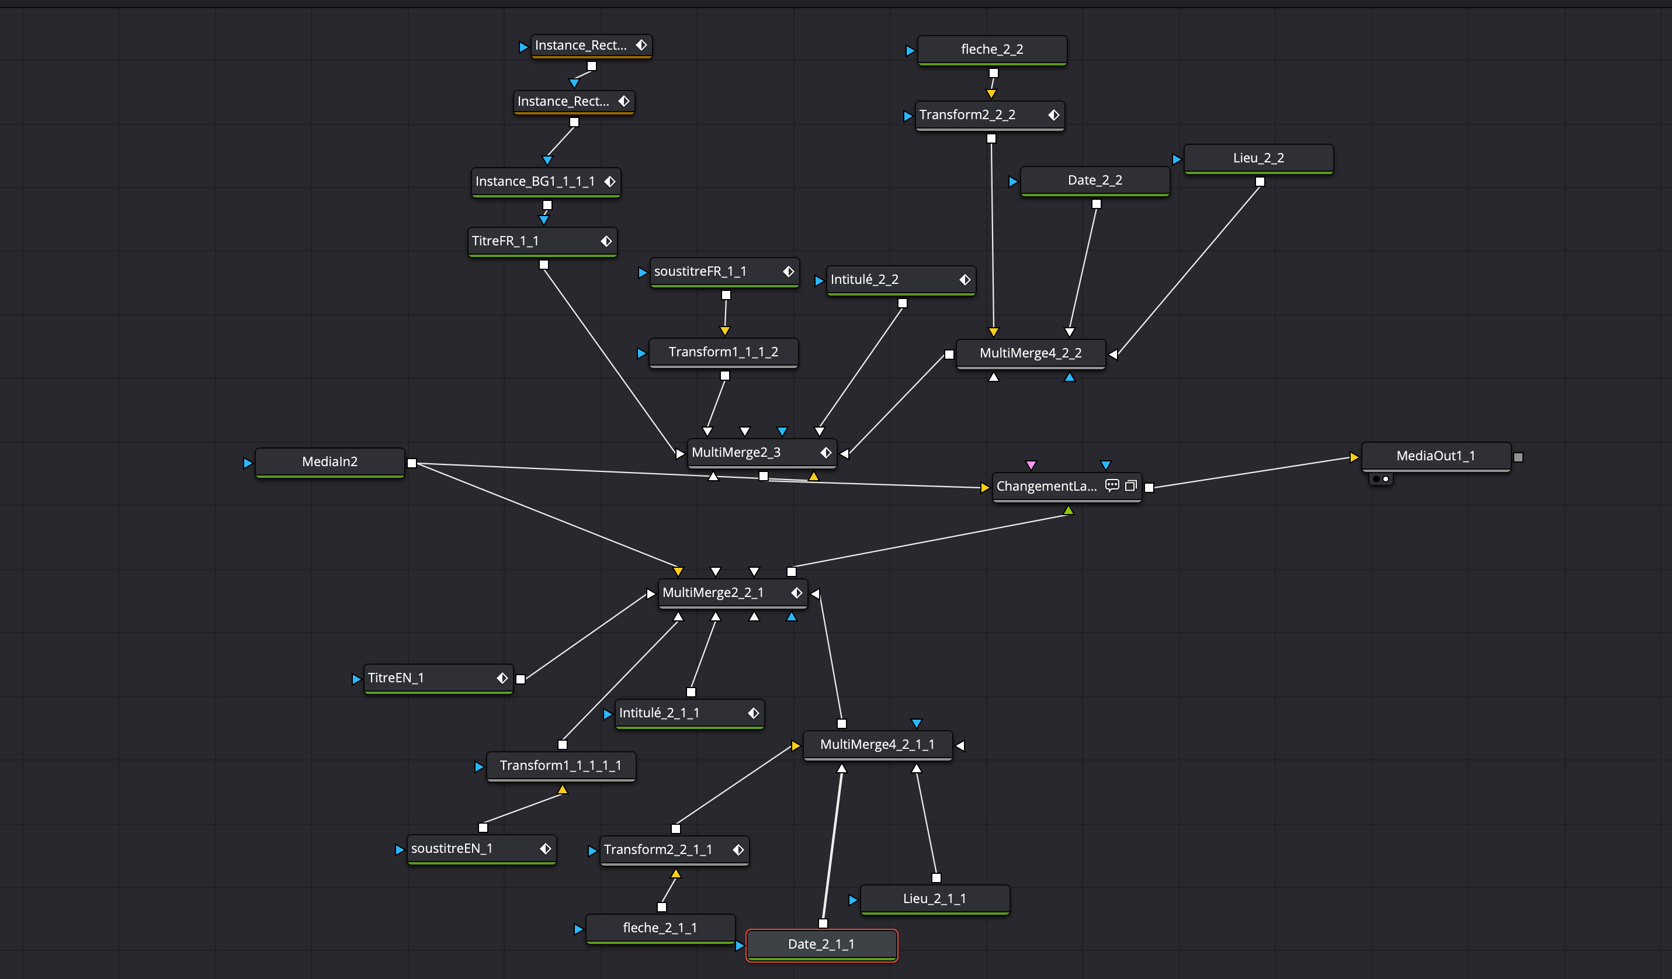Click keyframe diamond on Instance_BG1_1_1_1 node
Viewport: 1672px width, 979px height.
pos(610,182)
